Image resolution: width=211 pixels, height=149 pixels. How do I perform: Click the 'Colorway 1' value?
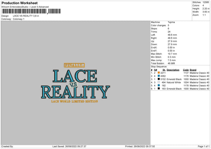click(x=19, y=19)
